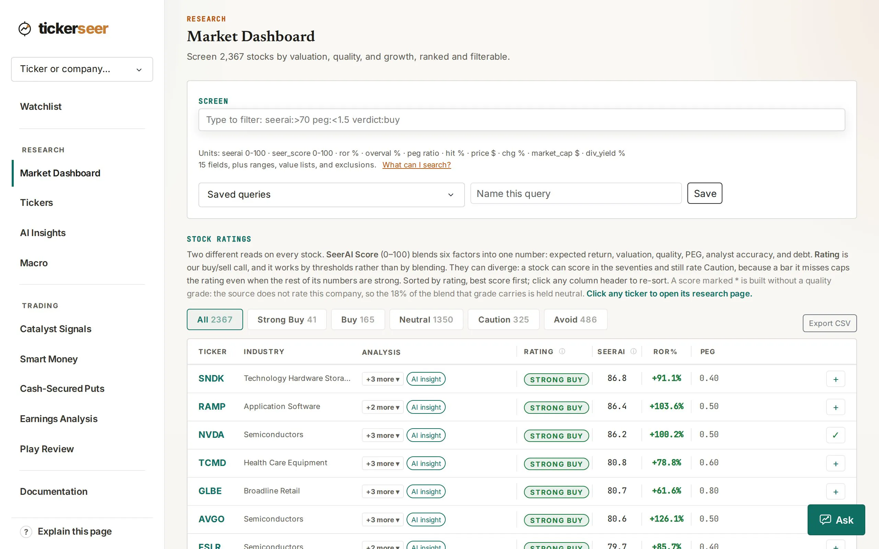Show Neutral rated stocks tab

coord(426,319)
